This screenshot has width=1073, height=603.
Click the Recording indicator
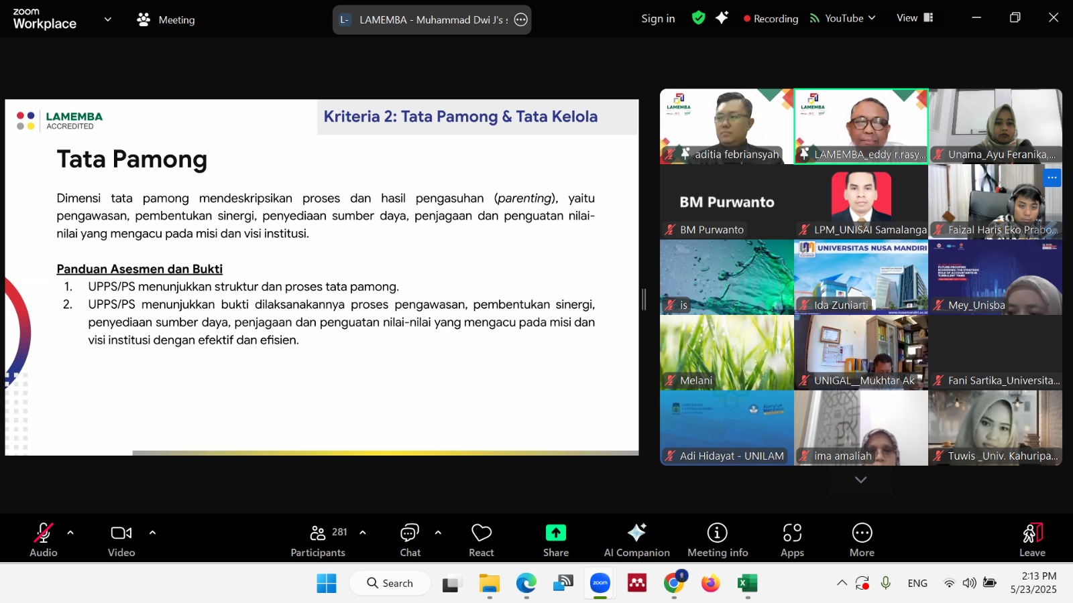771,19
